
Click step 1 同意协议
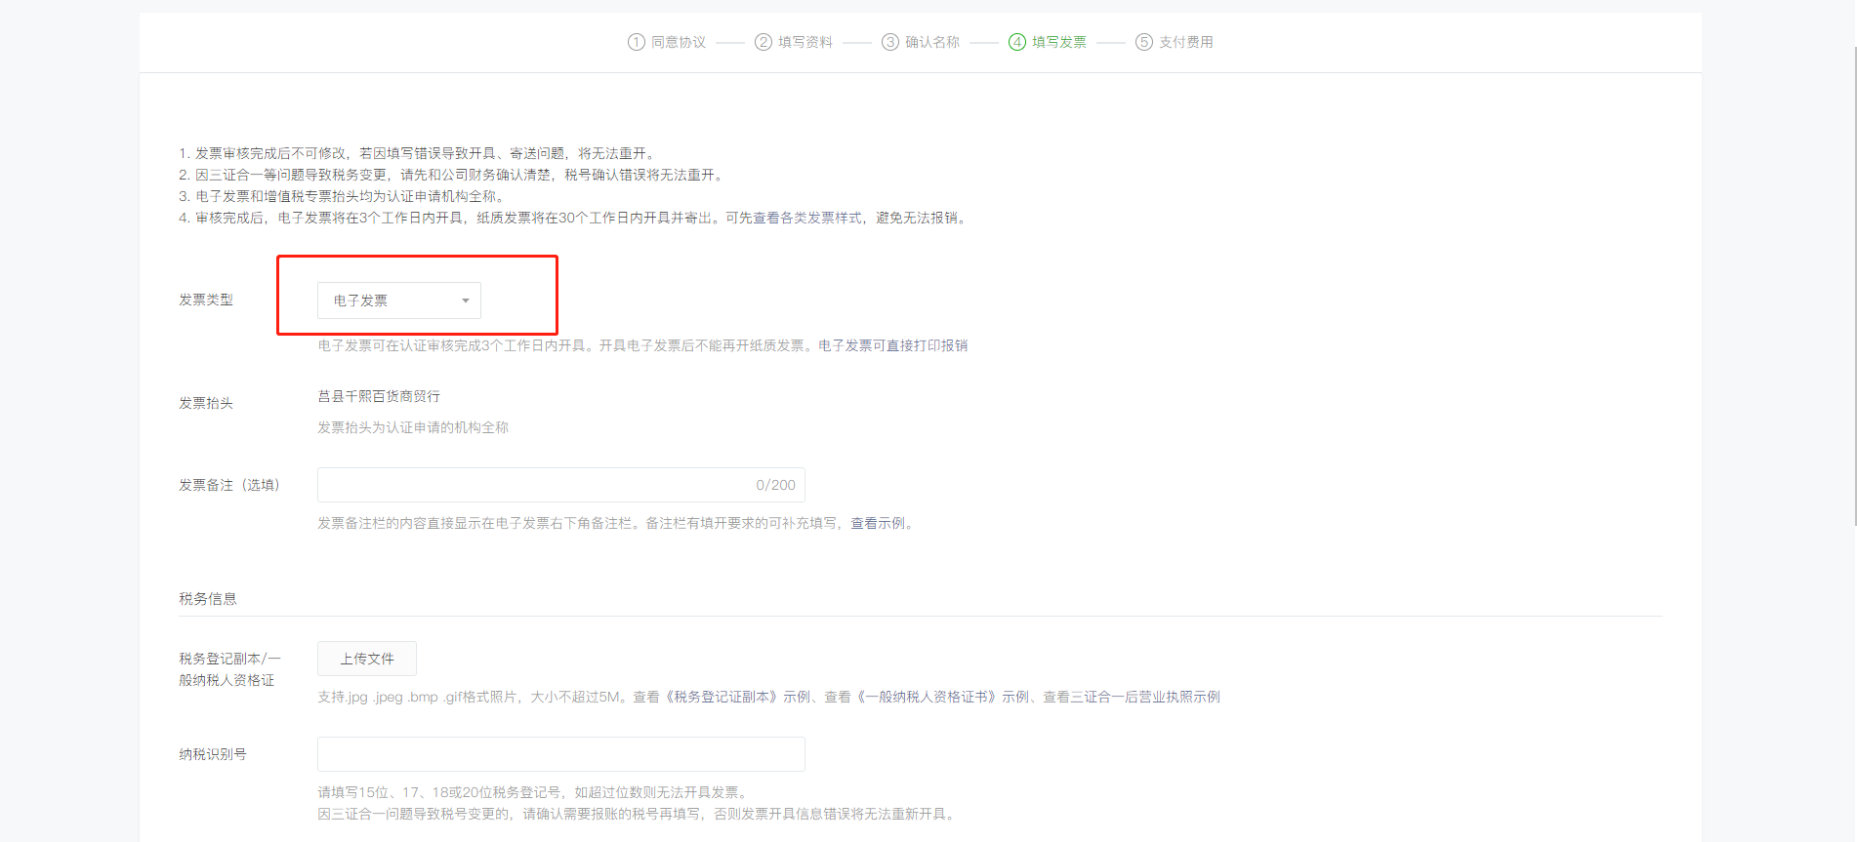(x=667, y=42)
